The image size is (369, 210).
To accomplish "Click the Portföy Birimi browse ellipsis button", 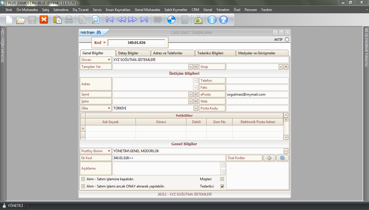I will [x=286, y=151].
